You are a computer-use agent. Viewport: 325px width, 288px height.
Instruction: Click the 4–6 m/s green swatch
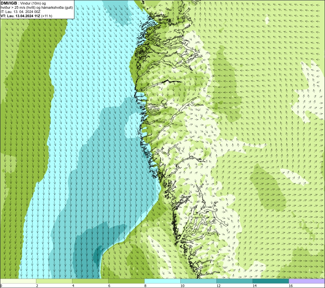90,281
